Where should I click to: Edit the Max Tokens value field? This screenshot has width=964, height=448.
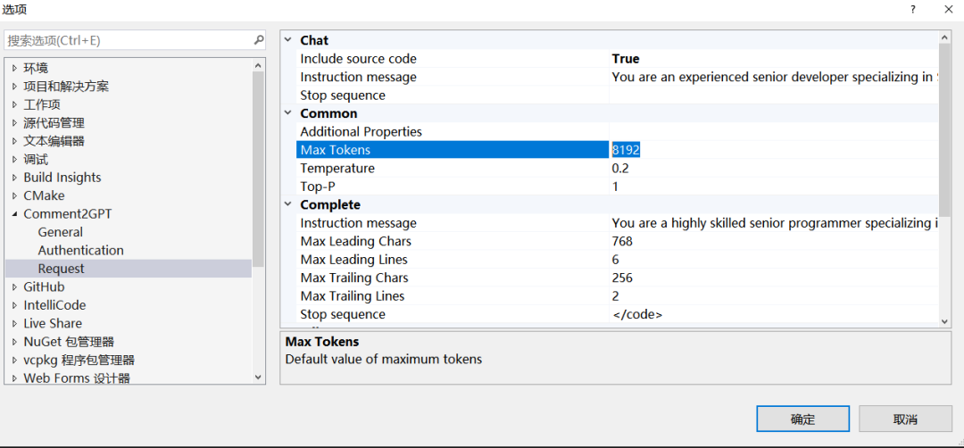coord(768,150)
